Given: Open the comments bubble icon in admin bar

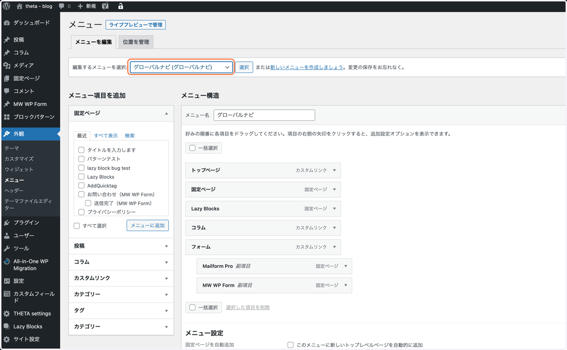Looking at the screenshot, I should 62,6.
